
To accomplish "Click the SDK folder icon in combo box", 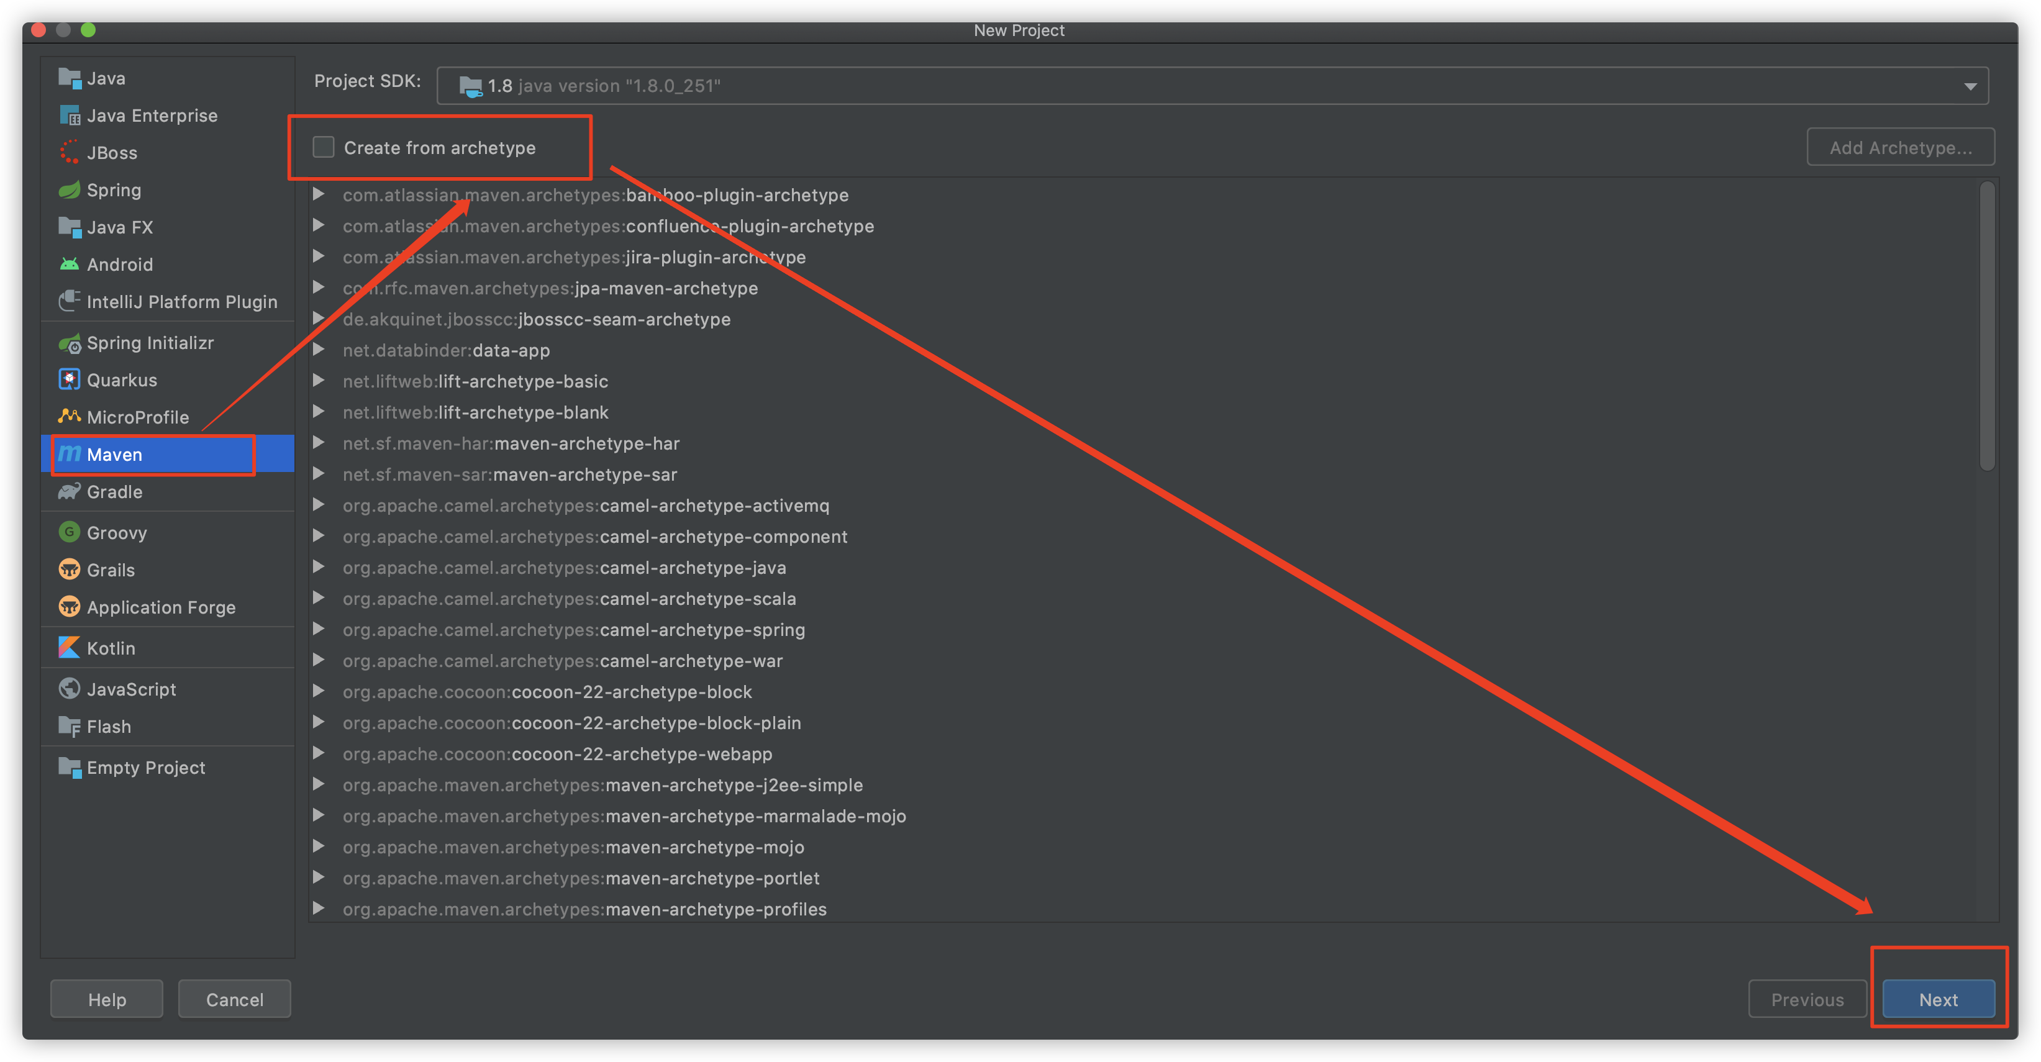I will [x=471, y=86].
